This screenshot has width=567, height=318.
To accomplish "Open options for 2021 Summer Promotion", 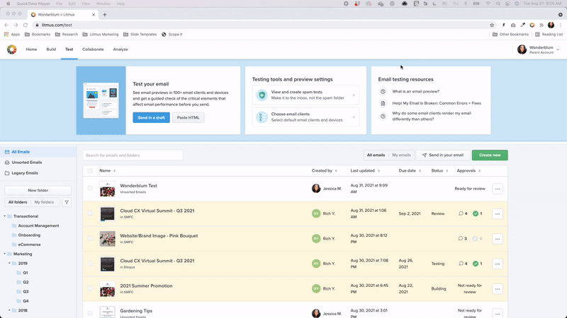I will click(498, 289).
